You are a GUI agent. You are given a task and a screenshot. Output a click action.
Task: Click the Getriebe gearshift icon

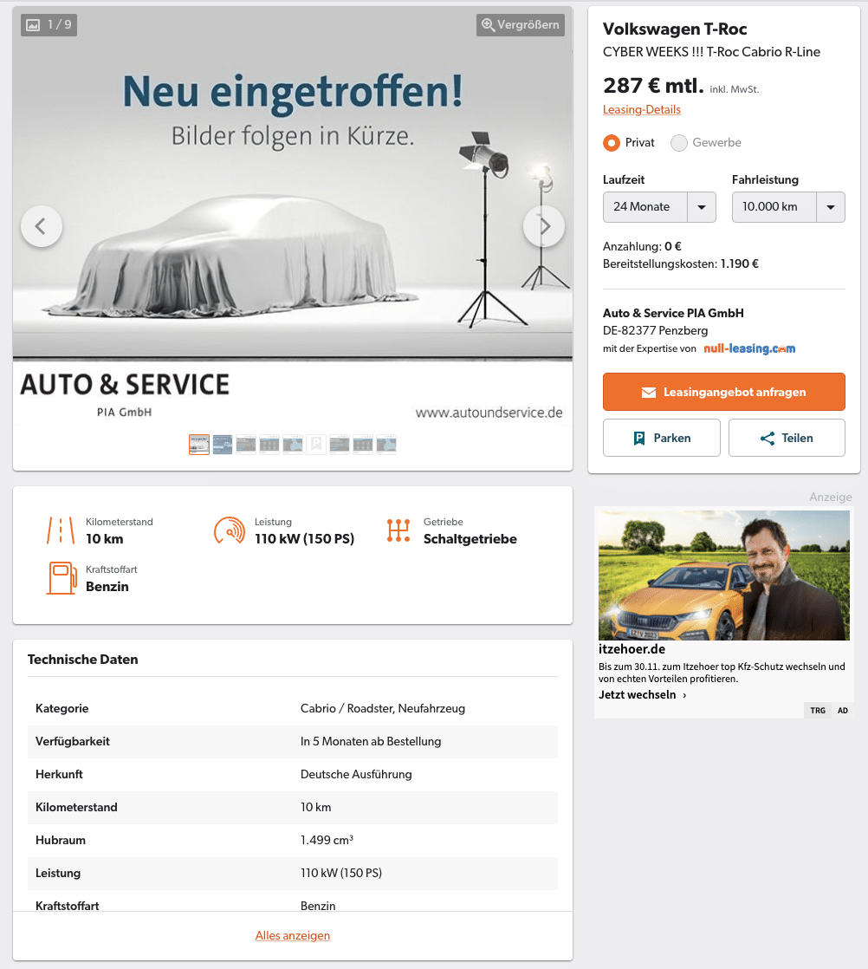(x=398, y=530)
